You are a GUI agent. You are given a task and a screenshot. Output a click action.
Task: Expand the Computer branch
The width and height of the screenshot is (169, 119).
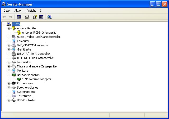click(9, 41)
